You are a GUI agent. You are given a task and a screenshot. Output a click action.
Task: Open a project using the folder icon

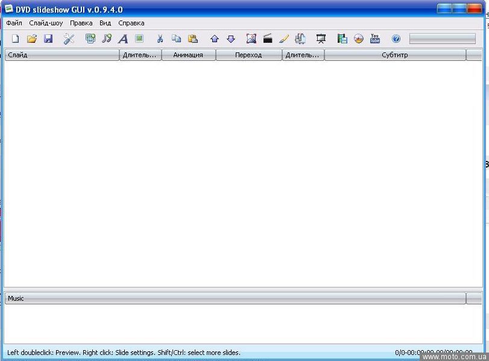pyautogui.click(x=32, y=39)
